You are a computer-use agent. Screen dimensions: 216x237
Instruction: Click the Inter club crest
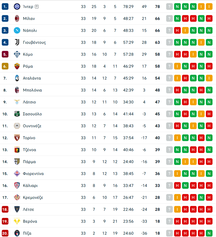click(x=17, y=6)
